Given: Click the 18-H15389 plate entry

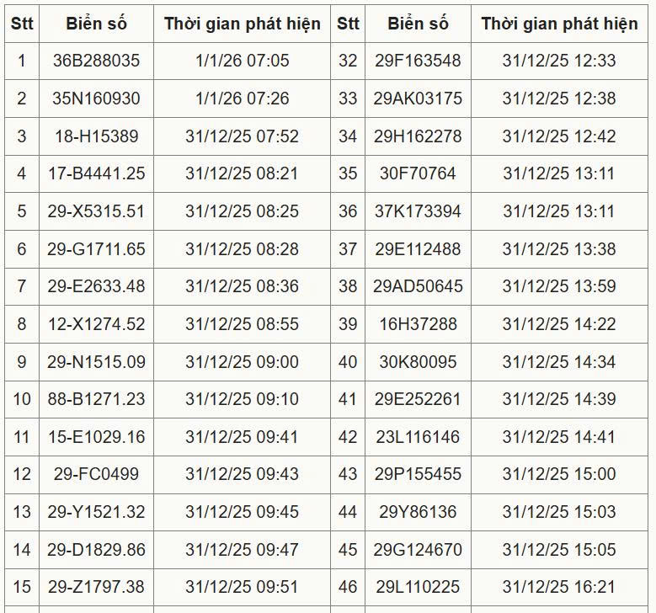Looking at the screenshot, I should [96, 136].
